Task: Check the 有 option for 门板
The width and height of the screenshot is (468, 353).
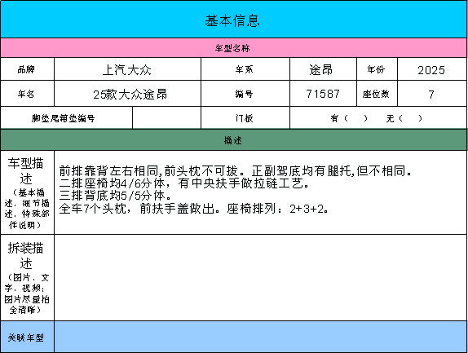Action: pyautogui.click(x=349, y=118)
